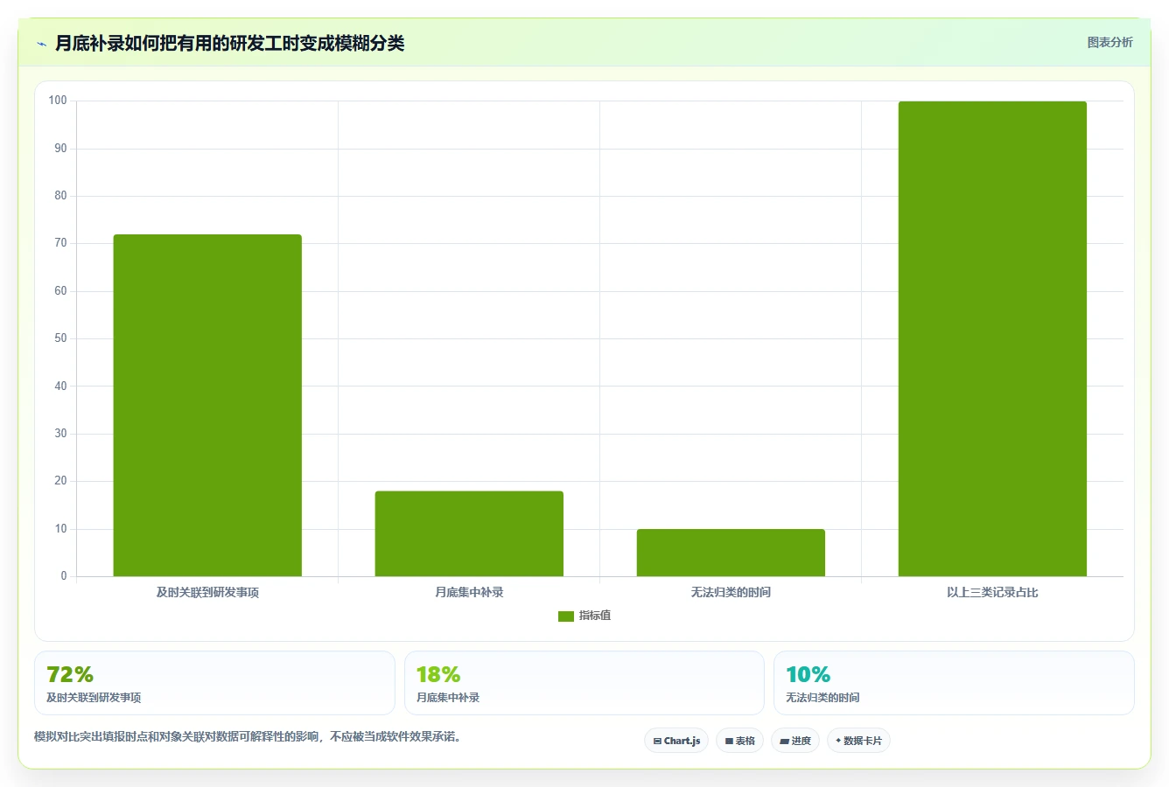The width and height of the screenshot is (1169, 787).
Task: Select the 以上三类记录占比 bar in the chart
Action: click(x=992, y=338)
